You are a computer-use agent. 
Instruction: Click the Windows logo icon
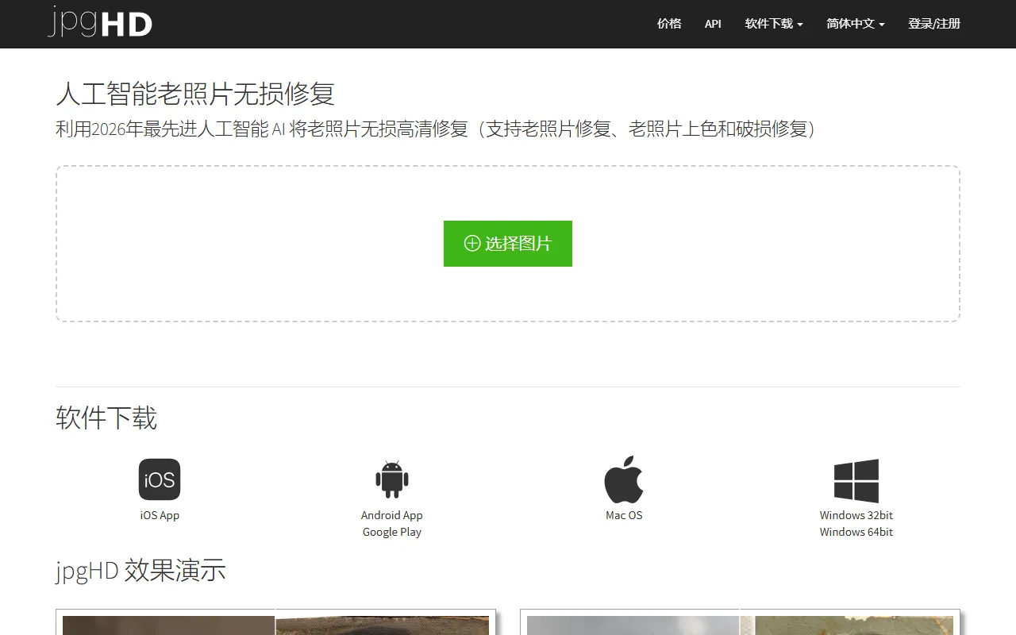[x=856, y=480]
